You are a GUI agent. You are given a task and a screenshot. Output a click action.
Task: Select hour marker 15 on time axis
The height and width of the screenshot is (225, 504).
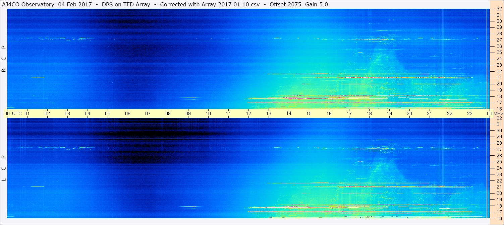click(309, 114)
